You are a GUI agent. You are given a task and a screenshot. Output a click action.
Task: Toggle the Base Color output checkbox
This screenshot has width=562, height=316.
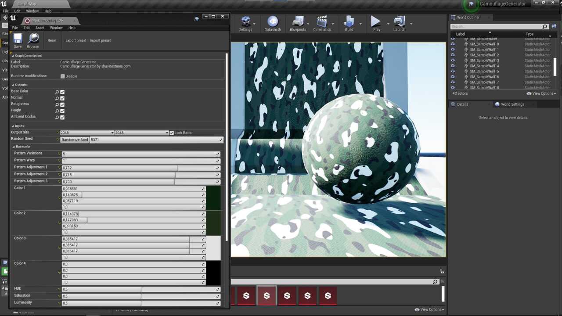tap(62, 92)
